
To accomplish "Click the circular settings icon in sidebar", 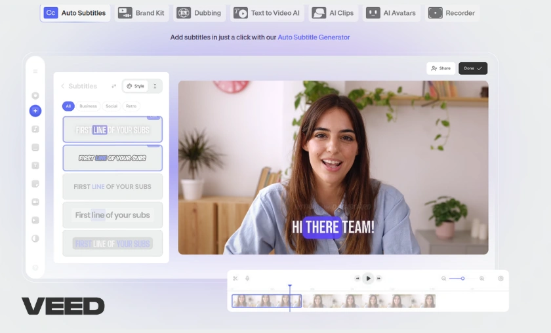I will pos(35,96).
